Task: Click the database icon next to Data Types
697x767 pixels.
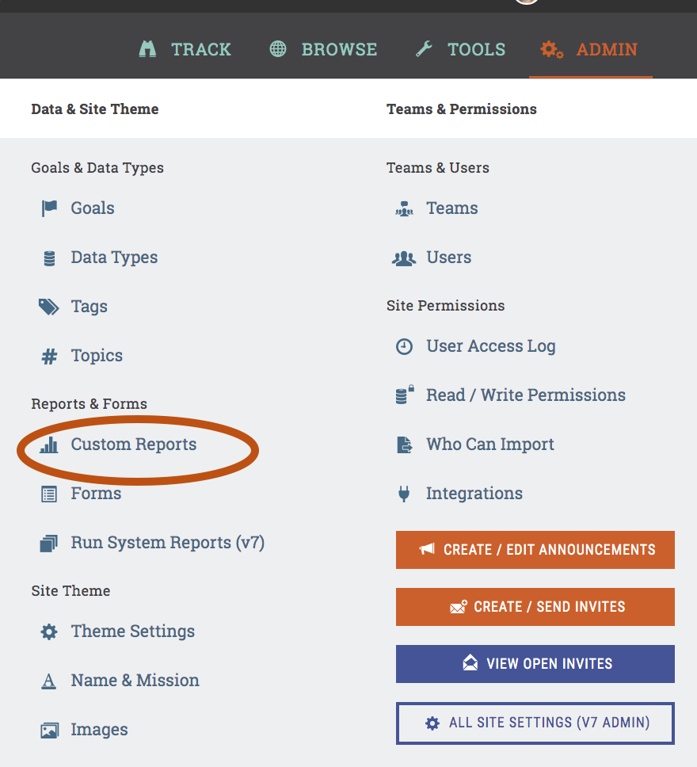Action: (x=49, y=258)
